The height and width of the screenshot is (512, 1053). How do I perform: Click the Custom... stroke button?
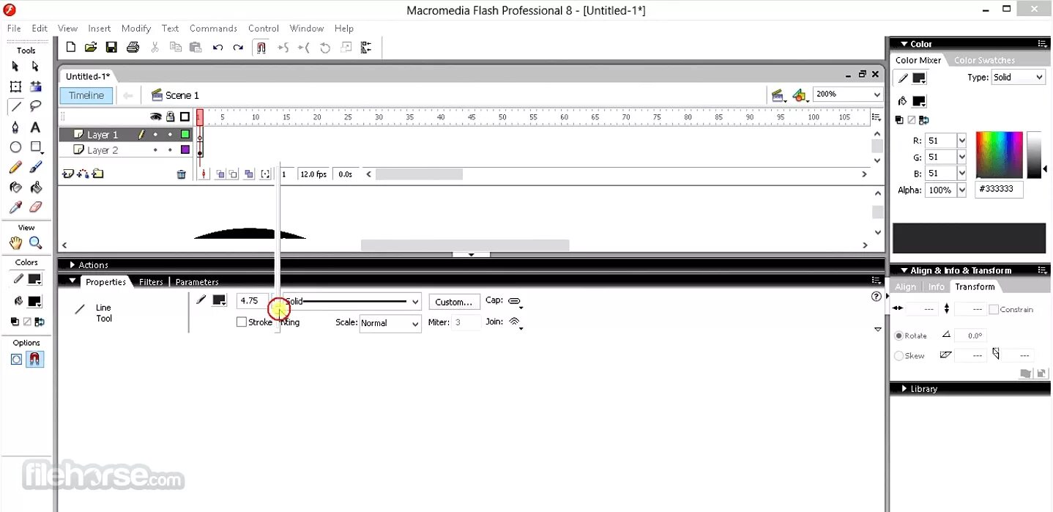[x=454, y=302]
